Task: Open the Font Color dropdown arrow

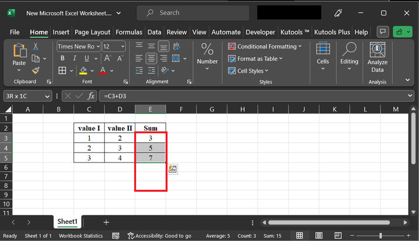Action: click(112, 71)
